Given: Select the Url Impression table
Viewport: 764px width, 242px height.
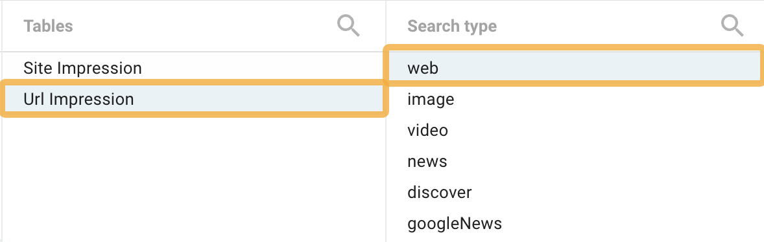Looking at the screenshot, I should (193, 99).
